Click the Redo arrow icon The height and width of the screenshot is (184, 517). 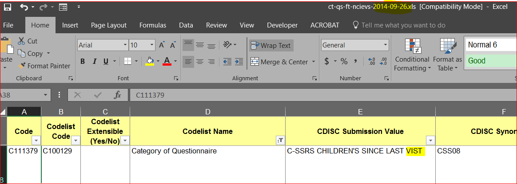point(44,7)
